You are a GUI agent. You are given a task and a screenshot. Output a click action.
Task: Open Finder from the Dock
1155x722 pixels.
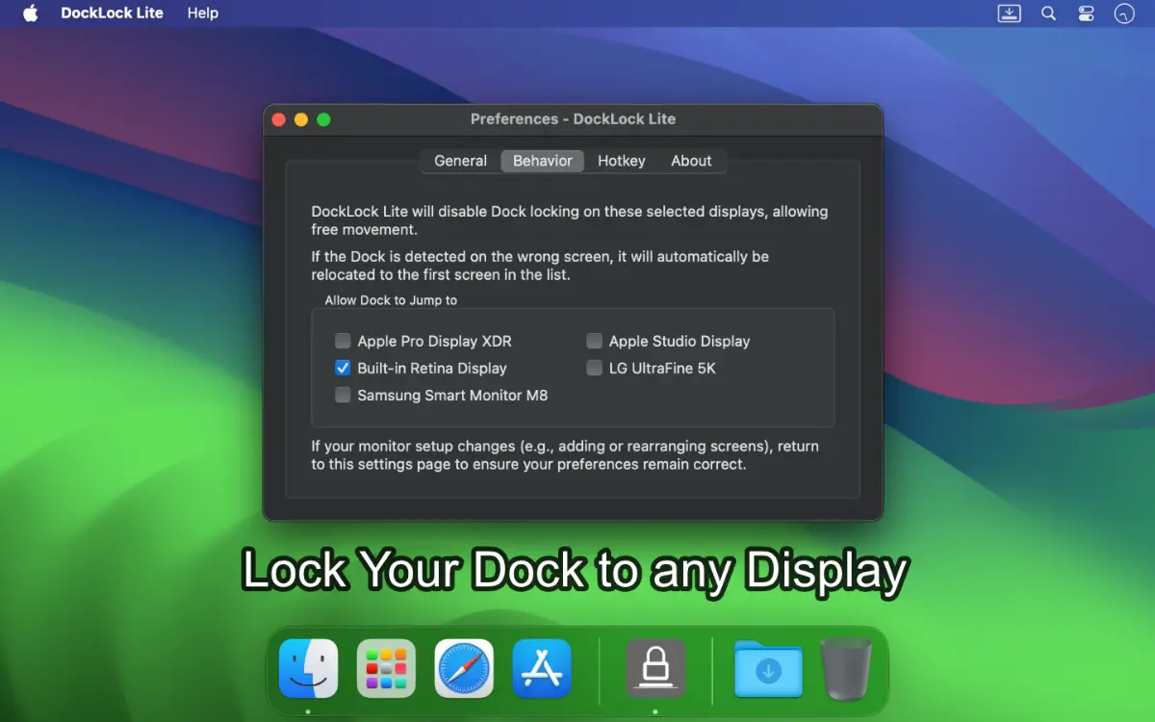pos(310,668)
